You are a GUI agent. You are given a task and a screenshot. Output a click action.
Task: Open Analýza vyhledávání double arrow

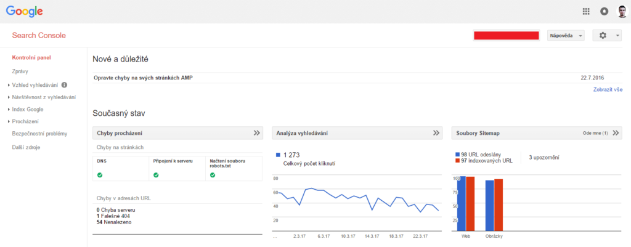click(x=436, y=133)
